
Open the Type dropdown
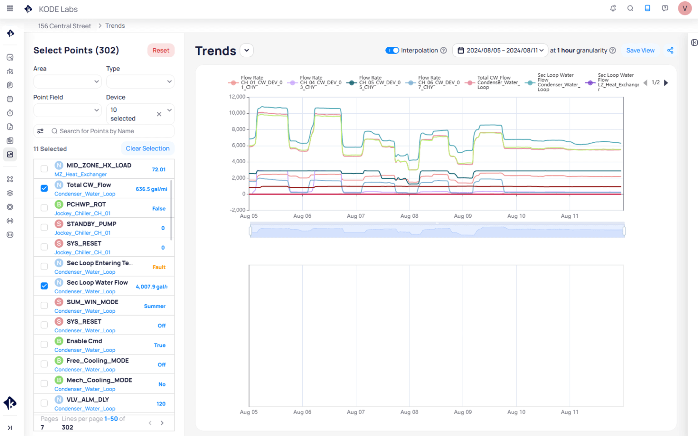pos(140,81)
